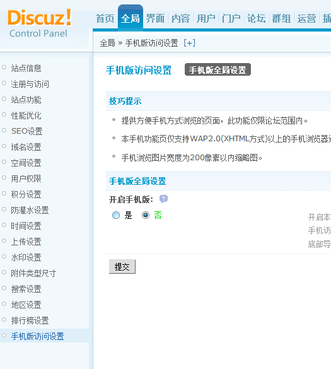Select the 是 radio button
Viewport: 331px width, 369px height.
click(116, 215)
